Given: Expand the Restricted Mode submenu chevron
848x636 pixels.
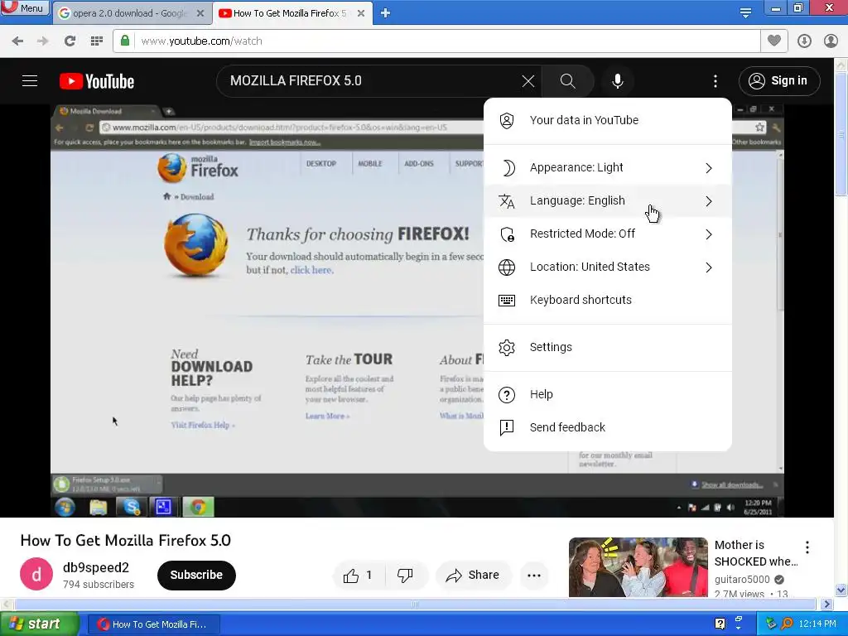Looking at the screenshot, I should point(709,234).
